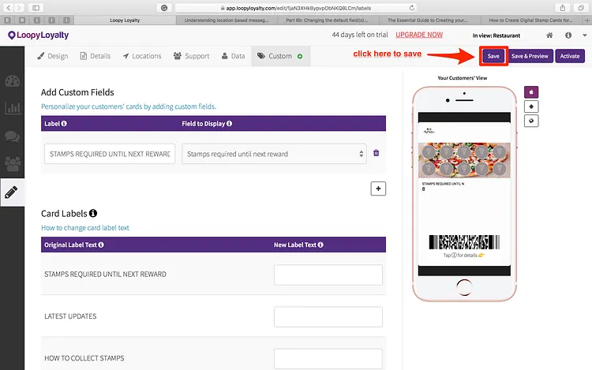The width and height of the screenshot is (592, 370).
Task: Switch preview to Apple device view
Action: click(531, 92)
